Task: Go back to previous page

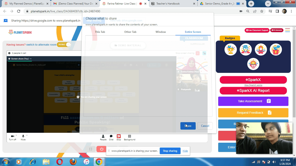Action: 5,11
